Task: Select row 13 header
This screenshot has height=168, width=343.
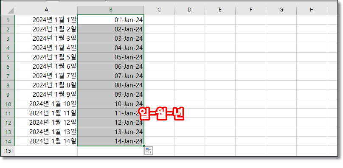Action: pos(8,132)
